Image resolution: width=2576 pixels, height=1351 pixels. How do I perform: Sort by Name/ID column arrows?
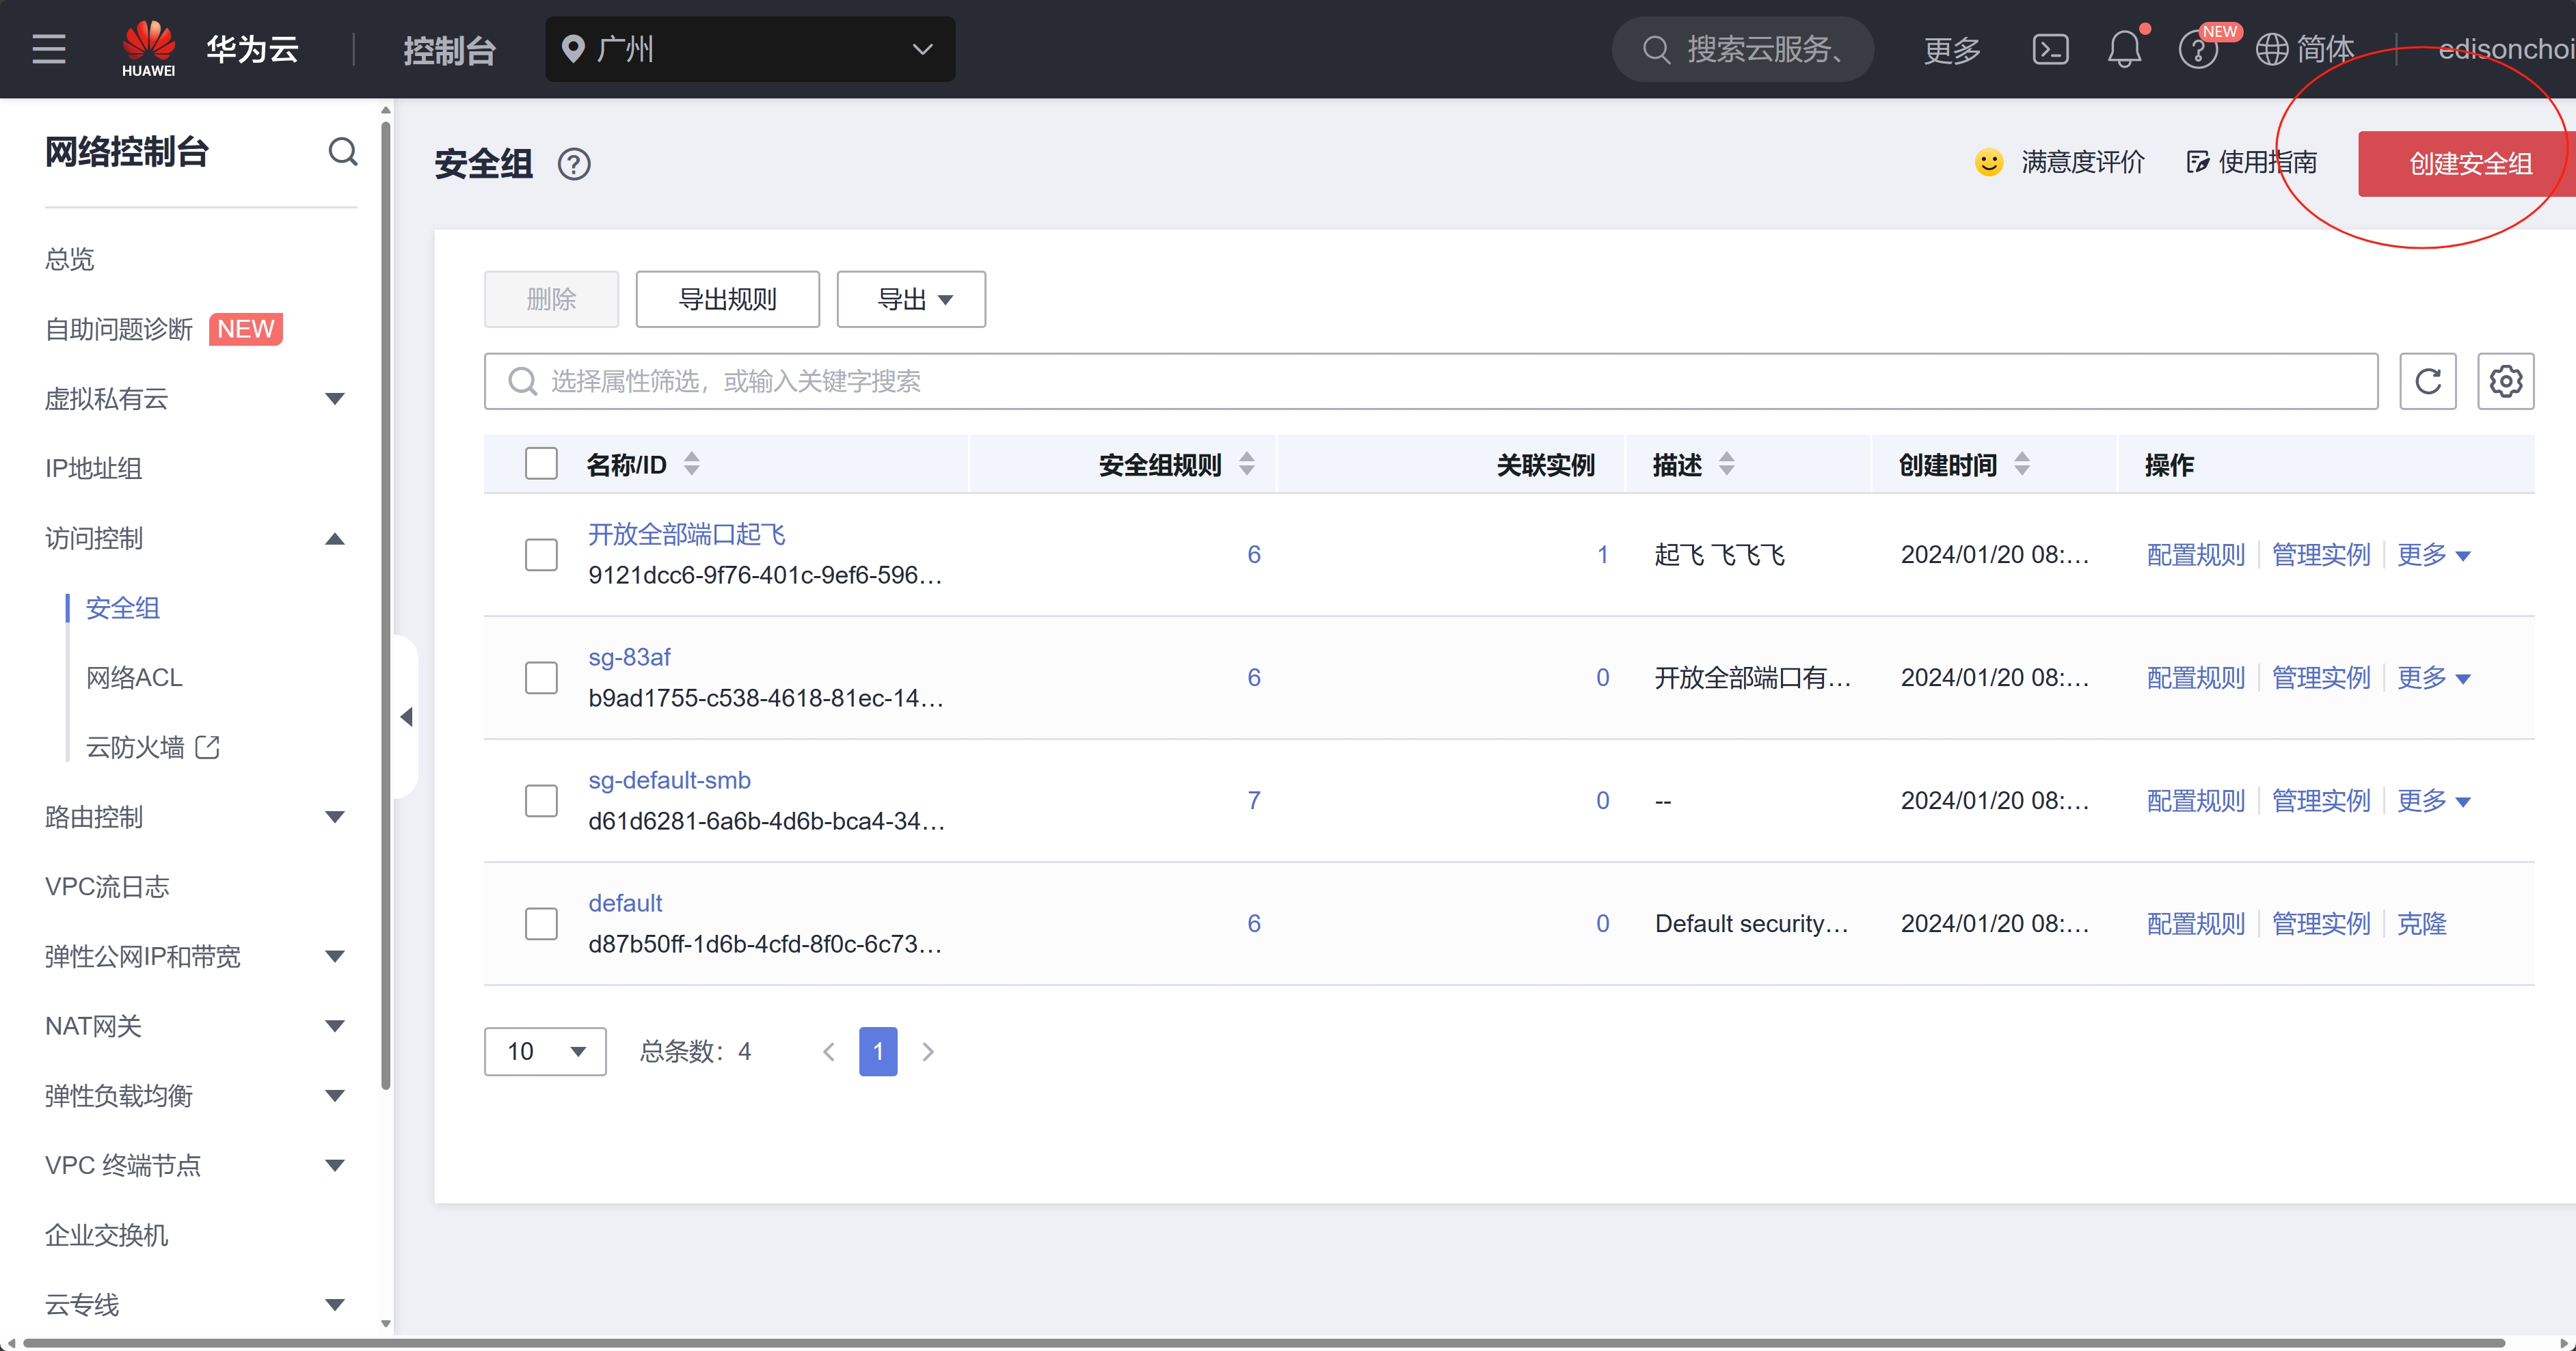point(691,463)
